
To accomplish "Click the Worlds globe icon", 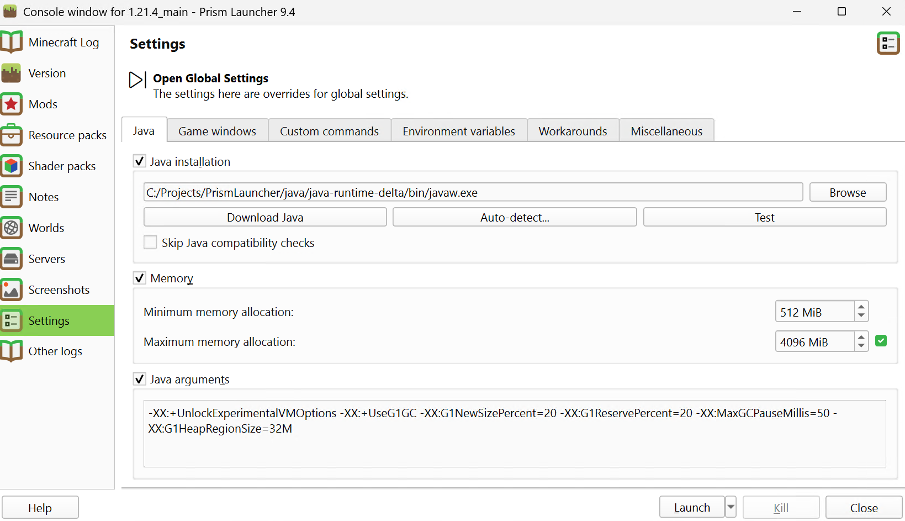I will pos(11,228).
